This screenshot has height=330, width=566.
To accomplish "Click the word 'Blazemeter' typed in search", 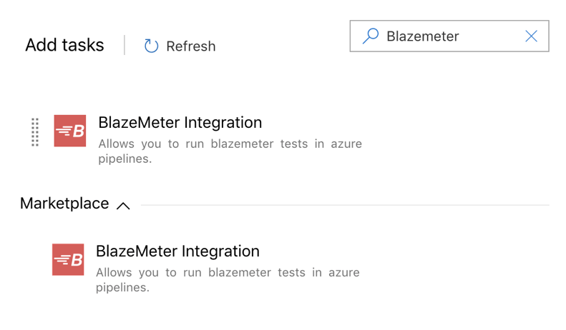I will click(422, 36).
